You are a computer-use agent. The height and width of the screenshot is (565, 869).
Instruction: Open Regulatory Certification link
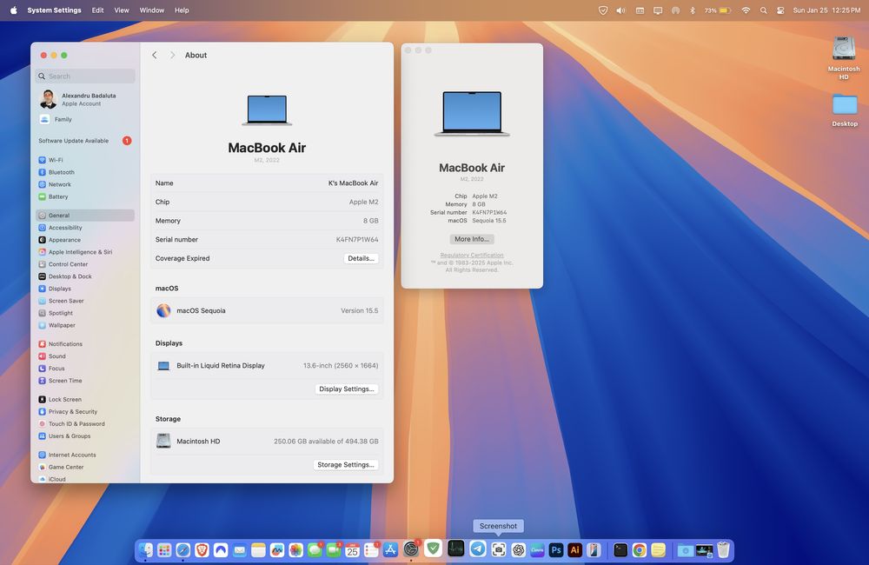(x=472, y=255)
